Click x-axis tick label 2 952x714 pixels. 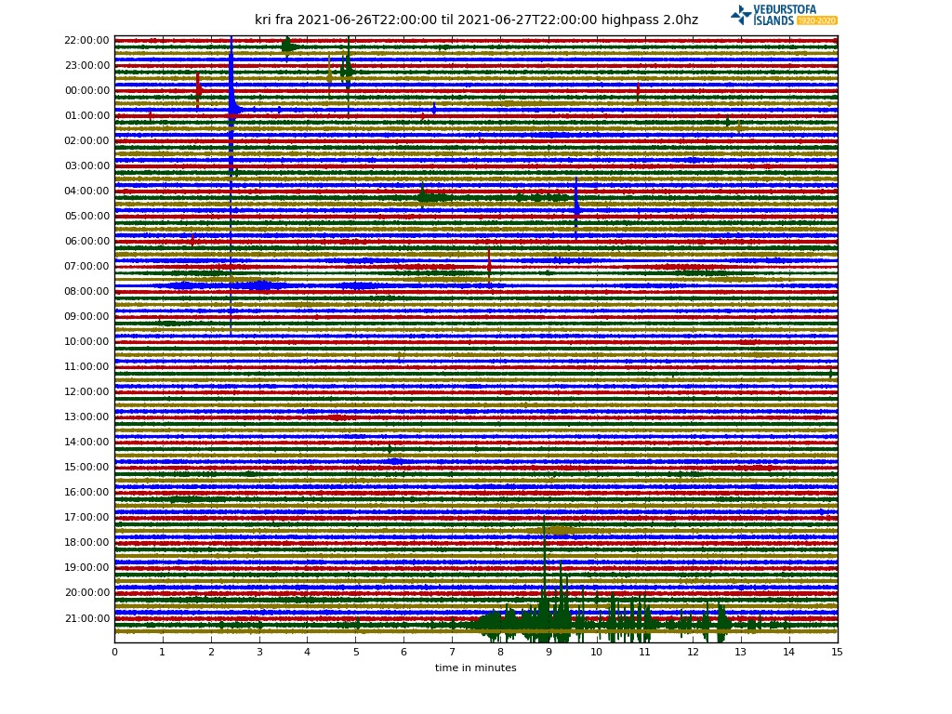(211, 652)
